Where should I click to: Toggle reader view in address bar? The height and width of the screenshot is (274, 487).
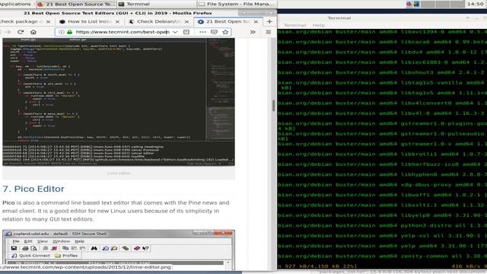(x=186, y=32)
